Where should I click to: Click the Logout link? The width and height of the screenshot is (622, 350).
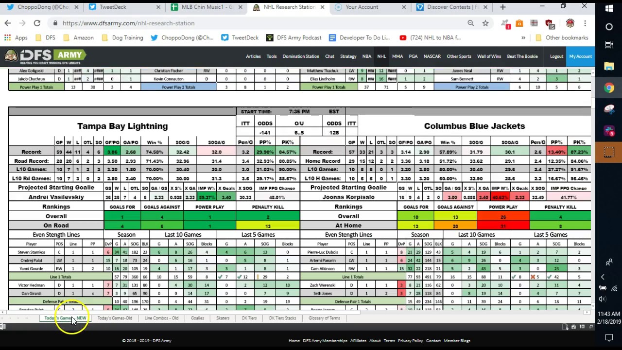click(x=556, y=56)
